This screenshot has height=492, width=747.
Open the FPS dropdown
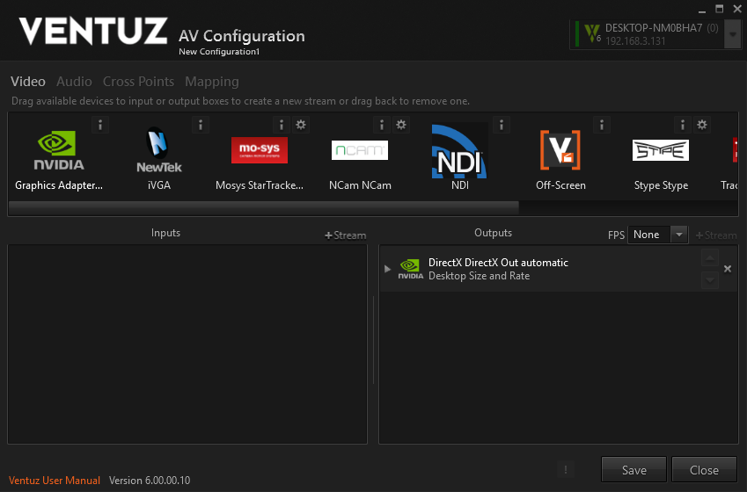pyautogui.click(x=678, y=235)
